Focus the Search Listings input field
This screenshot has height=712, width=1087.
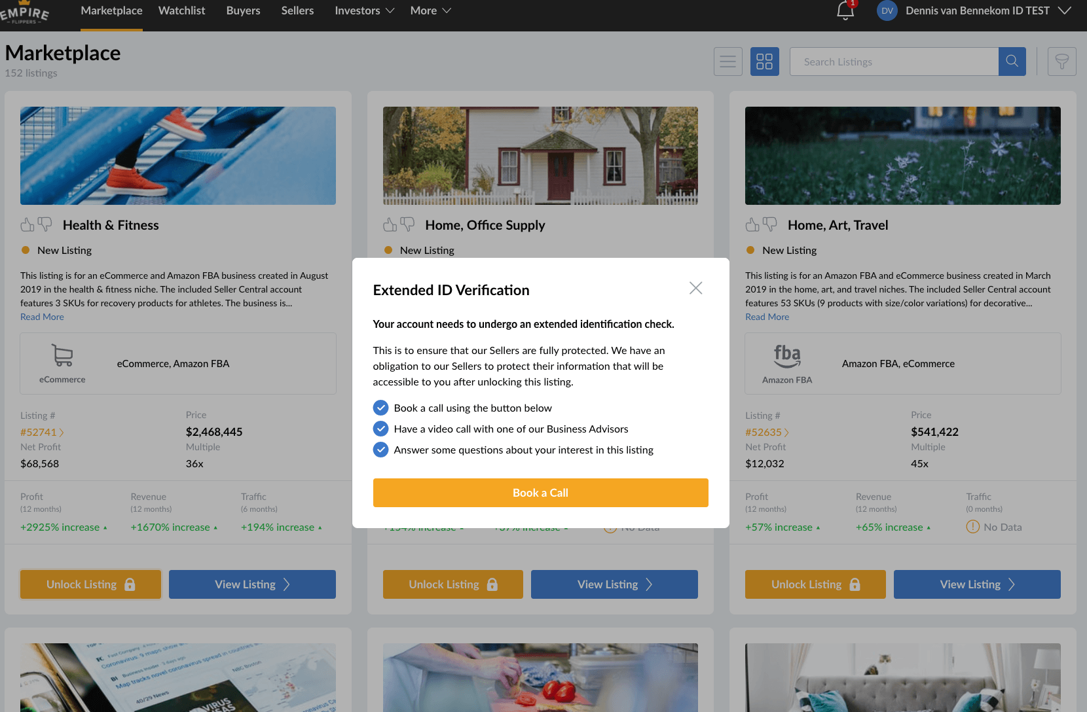[894, 62]
